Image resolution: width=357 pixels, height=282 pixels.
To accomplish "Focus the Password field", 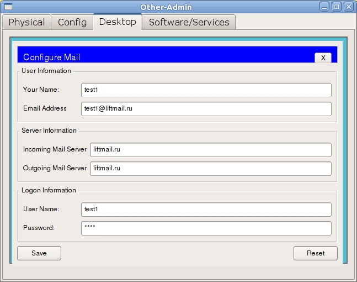I will coord(206,228).
